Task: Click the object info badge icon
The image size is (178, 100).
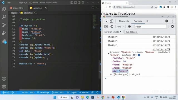Action: pos(139,55)
